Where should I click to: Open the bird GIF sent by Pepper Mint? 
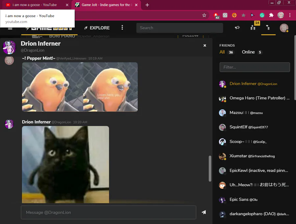pyautogui.click(x=80, y=87)
